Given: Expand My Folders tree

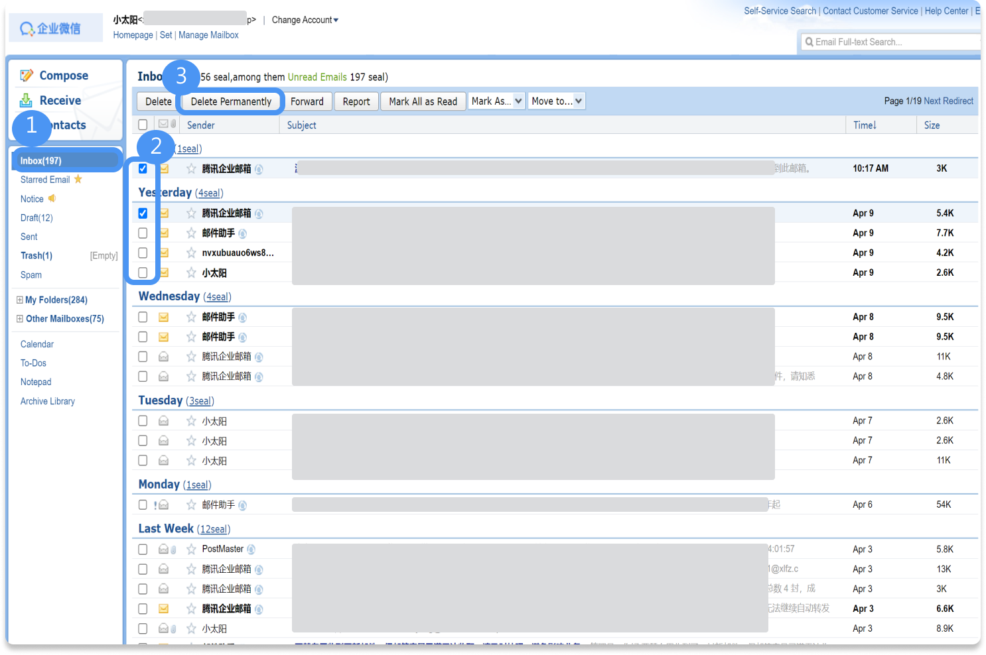Looking at the screenshot, I should click(20, 300).
